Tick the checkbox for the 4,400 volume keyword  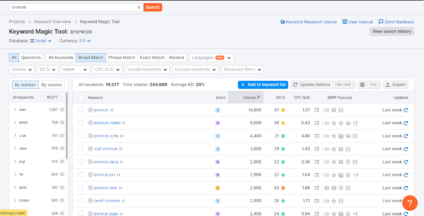(x=81, y=136)
